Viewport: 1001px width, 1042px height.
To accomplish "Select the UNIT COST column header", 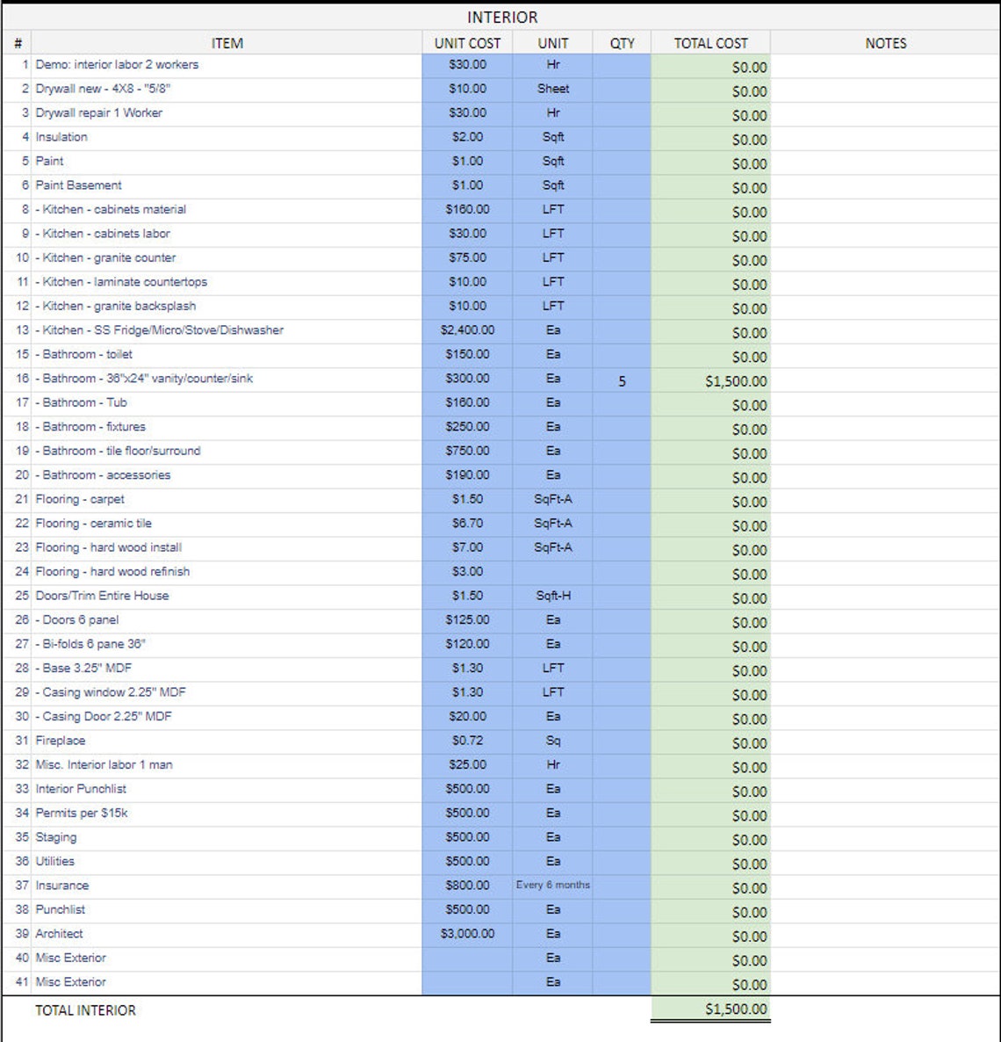I will pyautogui.click(x=465, y=42).
